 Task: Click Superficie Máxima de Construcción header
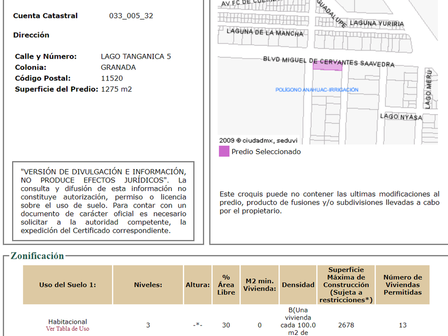click(x=346, y=285)
